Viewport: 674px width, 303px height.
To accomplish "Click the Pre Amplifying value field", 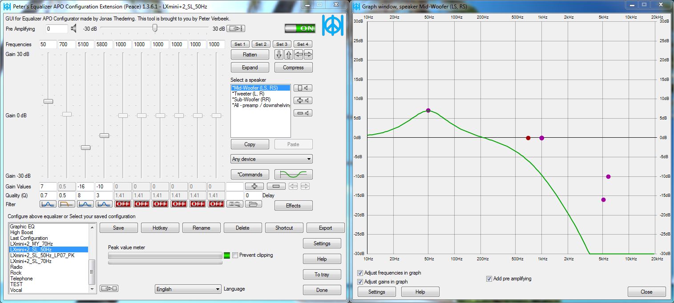I will pos(57,29).
